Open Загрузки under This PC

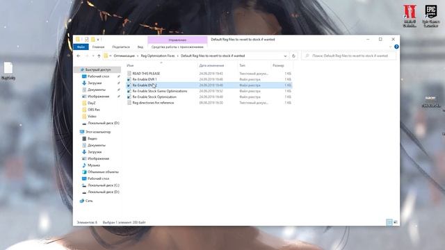tap(95, 152)
